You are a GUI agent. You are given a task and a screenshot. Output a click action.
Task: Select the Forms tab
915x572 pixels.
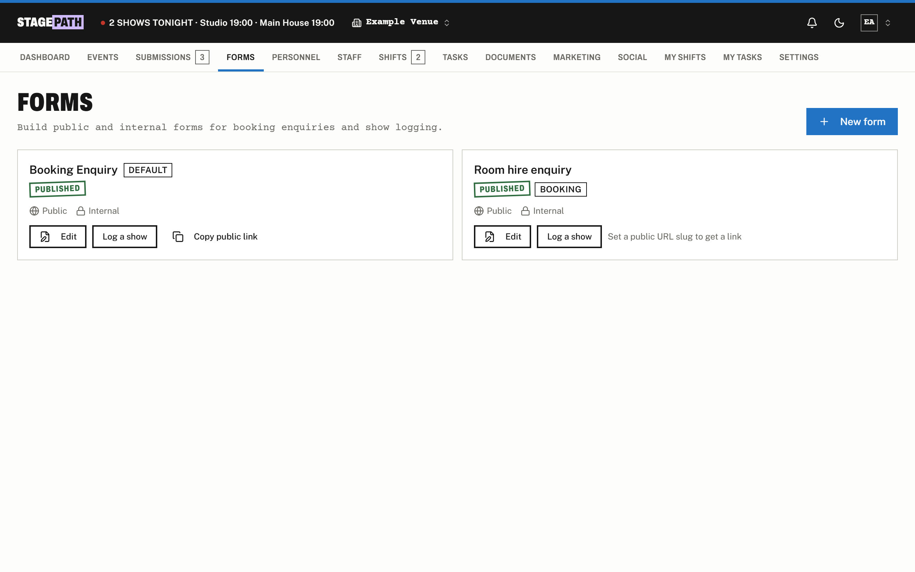tap(241, 57)
